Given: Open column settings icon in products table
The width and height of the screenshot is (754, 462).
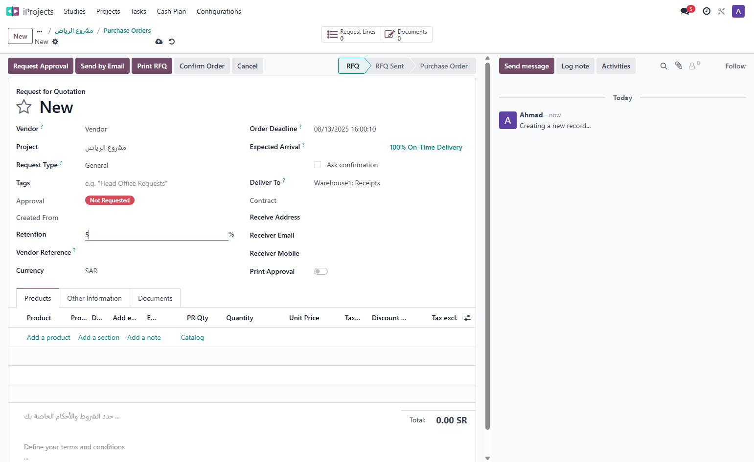Looking at the screenshot, I should [467, 318].
